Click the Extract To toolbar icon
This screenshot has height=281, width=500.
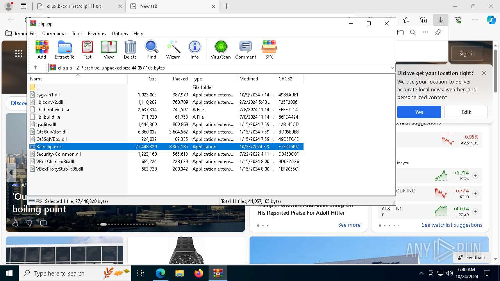64,50
